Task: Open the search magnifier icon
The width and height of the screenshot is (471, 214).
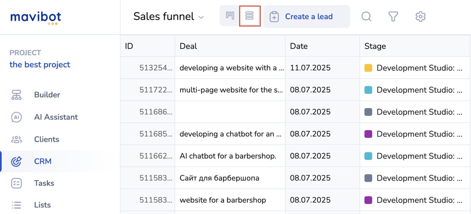Action: click(x=366, y=17)
